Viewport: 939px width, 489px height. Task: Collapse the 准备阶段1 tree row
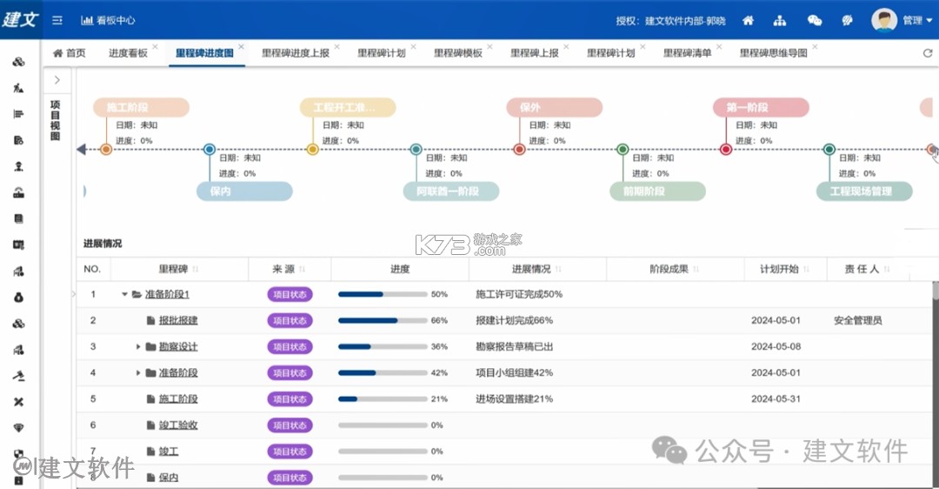point(124,294)
